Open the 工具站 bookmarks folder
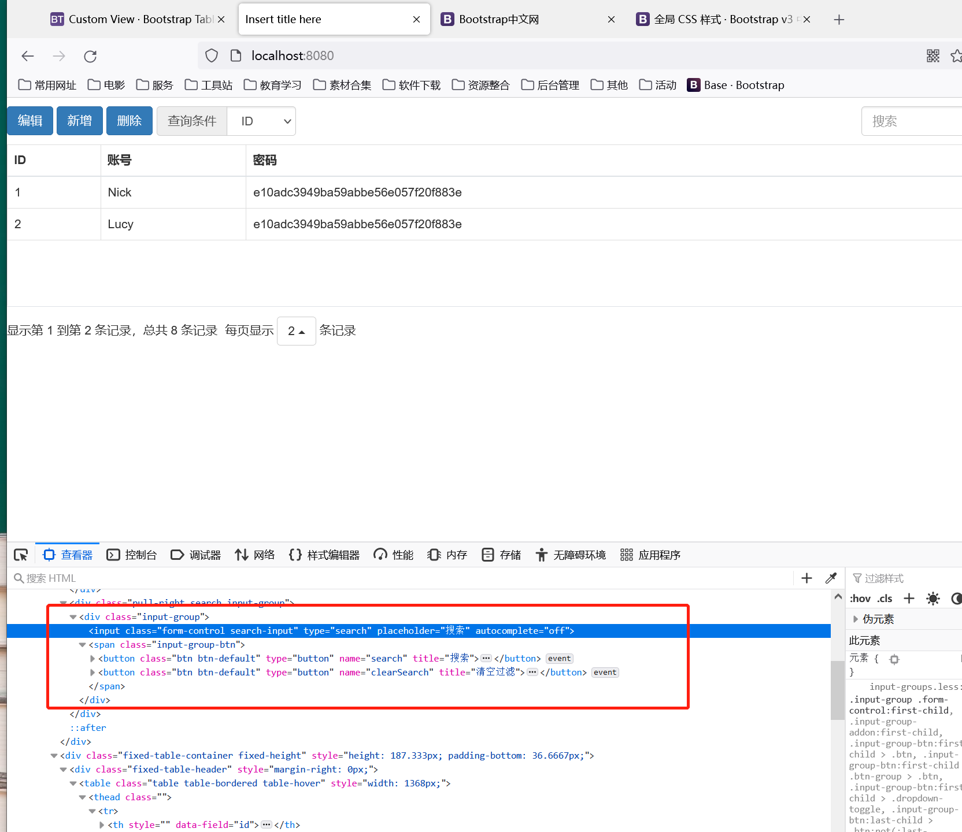This screenshot has height=832, width=962. (209, 85)
